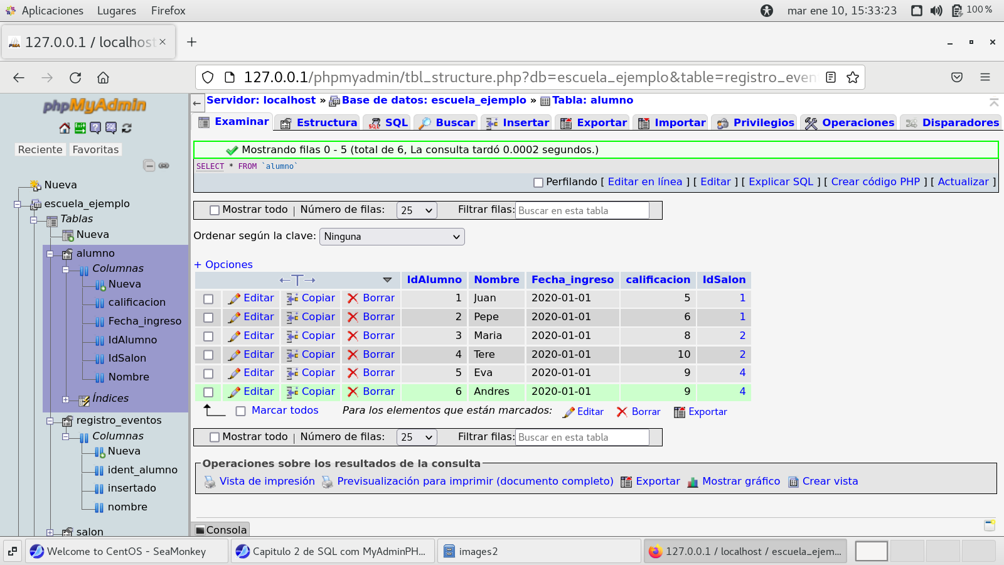Tick the Marcar todos checkbox
Viewport: 1004px width, 565px height.
coord(240,411)
